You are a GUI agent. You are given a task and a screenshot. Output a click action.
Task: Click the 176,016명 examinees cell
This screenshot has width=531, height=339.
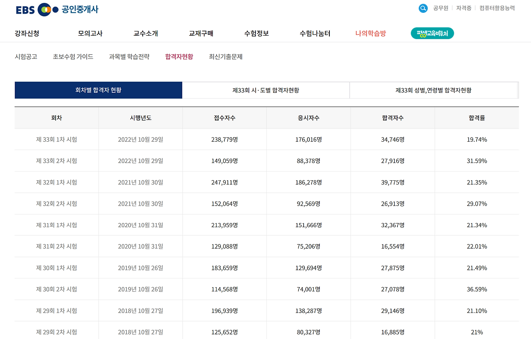click(x=309, y=140)
